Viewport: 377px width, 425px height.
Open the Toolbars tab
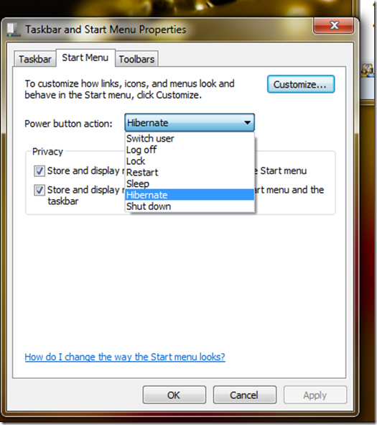(x=136, y=59)
